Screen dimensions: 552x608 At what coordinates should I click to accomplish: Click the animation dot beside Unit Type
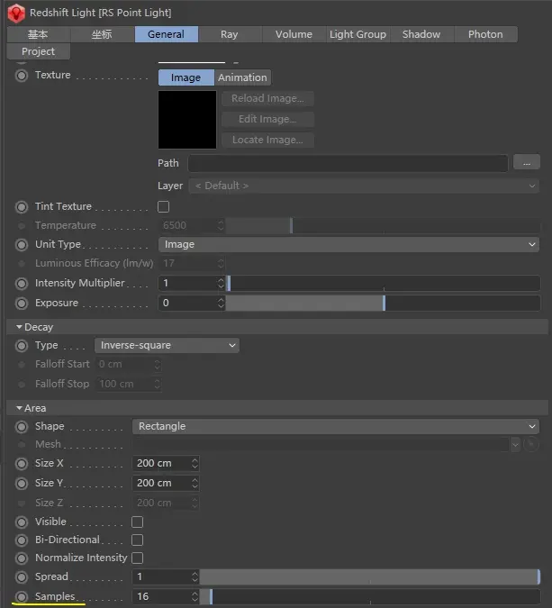tap(22, 245)
